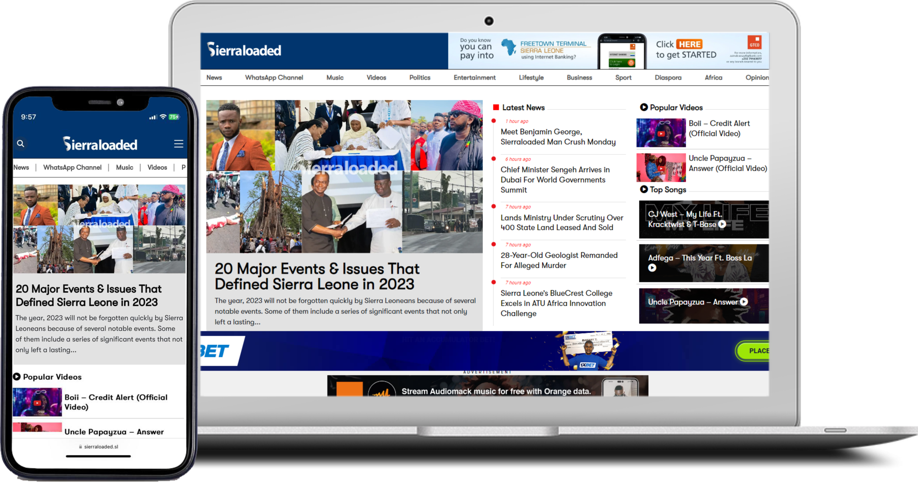
Task: Click the Audiomack Orange data ad banner
Action: pos(488,386)
